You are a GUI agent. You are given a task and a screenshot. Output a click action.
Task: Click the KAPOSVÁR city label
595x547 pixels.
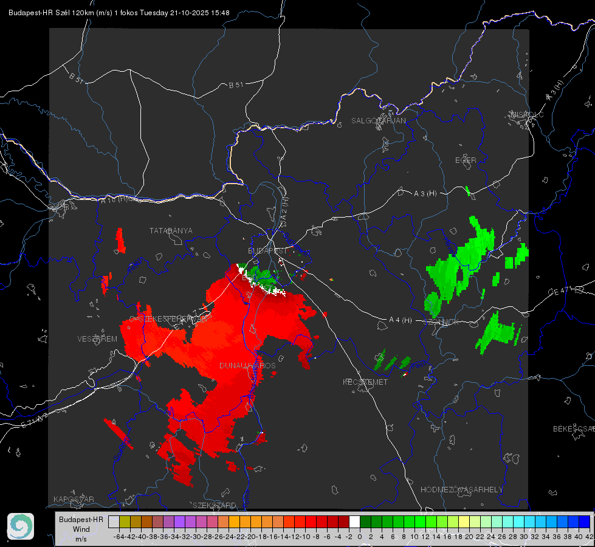[x=74, y=499]
